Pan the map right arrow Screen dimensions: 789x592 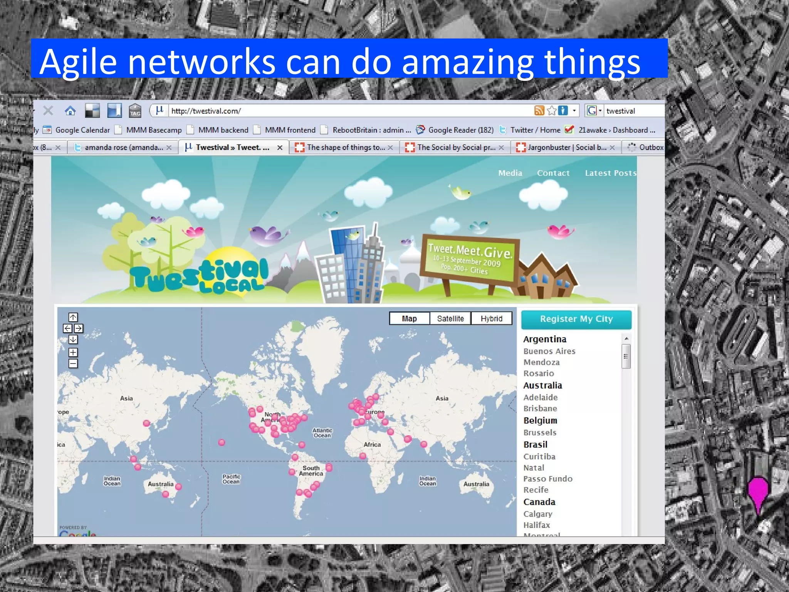click(79, 328)
